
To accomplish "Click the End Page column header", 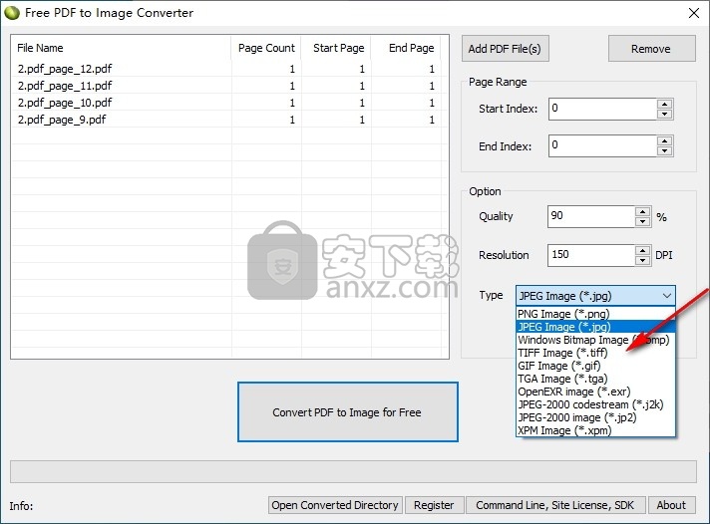I will point(406,48).
